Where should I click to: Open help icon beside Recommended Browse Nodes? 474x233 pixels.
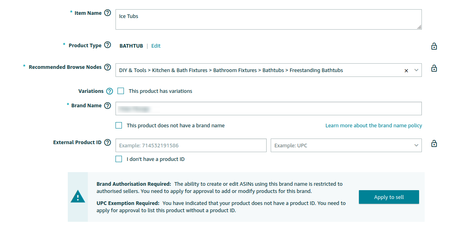(x=107, y=67)
